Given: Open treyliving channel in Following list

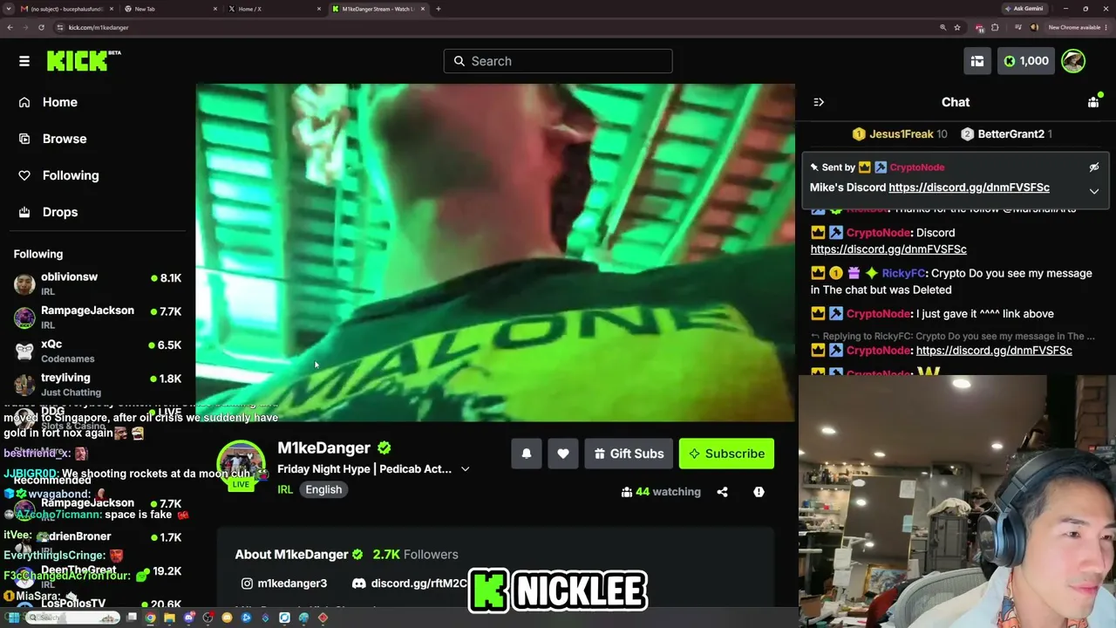Looking at the screenshot, I should tap(98, 385).
